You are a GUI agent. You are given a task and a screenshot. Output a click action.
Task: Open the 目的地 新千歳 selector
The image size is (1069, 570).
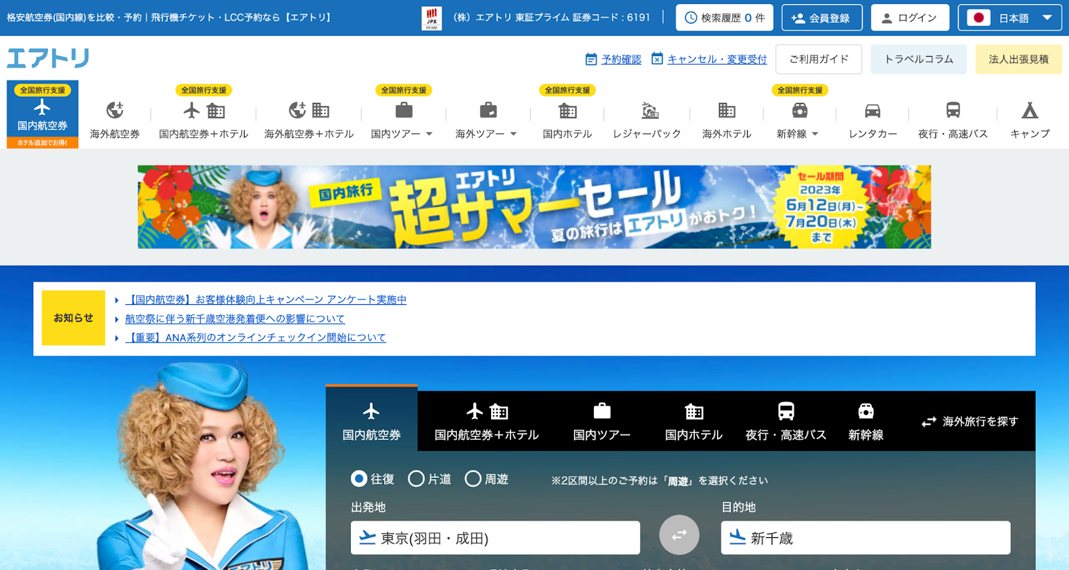(865, 538)
